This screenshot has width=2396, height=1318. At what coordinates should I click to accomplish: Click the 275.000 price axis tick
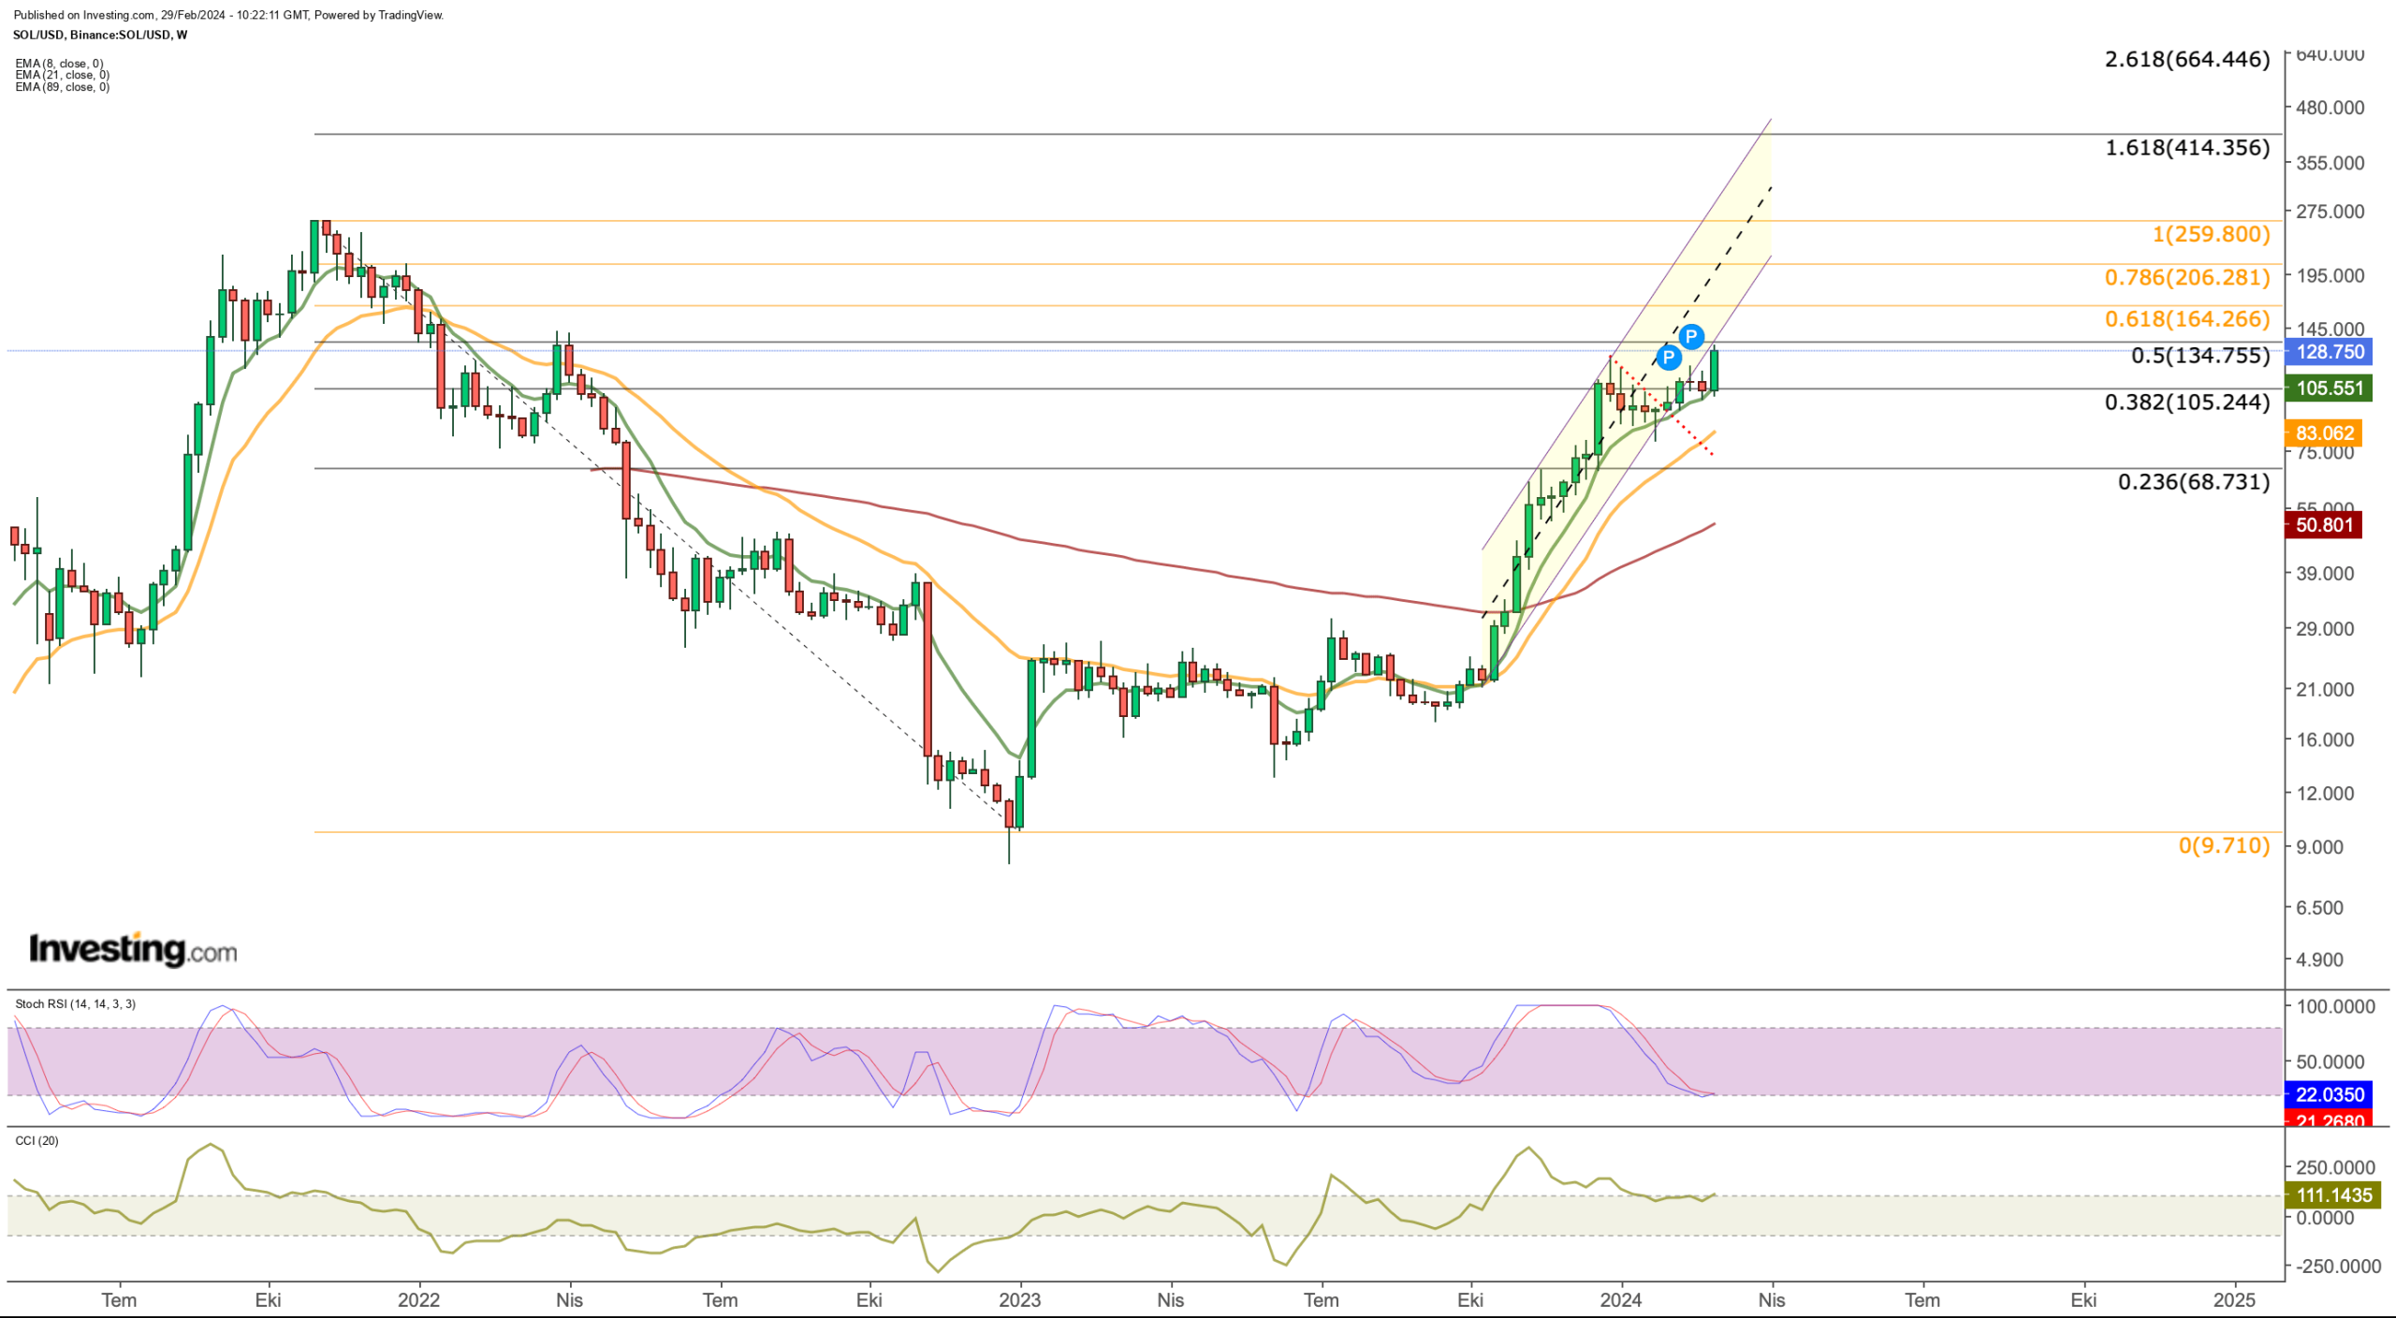pos(2330,212)
